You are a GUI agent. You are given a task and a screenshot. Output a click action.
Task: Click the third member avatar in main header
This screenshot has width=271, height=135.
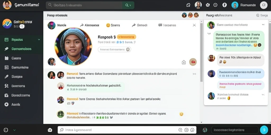196,15
